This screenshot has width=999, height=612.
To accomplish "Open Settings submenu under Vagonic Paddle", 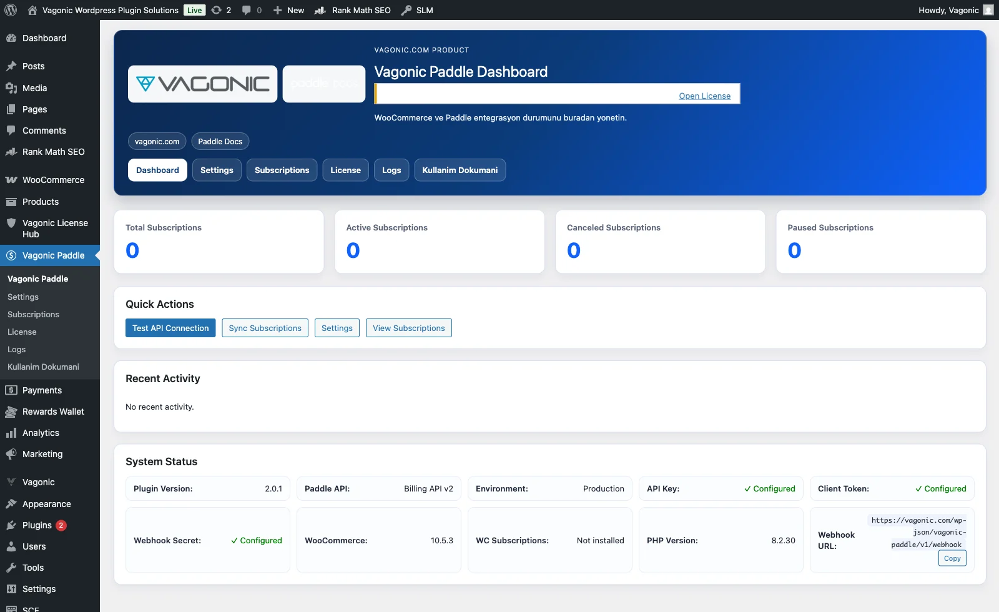I will (x=23, y=297).
